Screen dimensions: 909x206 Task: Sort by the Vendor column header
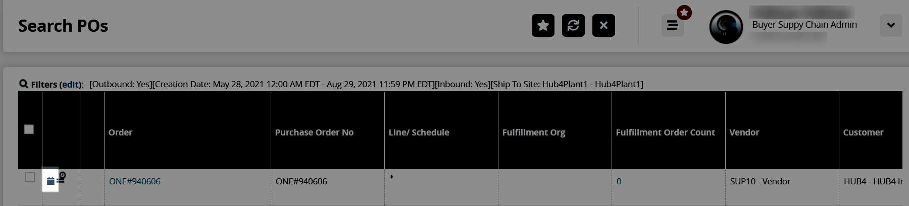(x=744, y=132)
